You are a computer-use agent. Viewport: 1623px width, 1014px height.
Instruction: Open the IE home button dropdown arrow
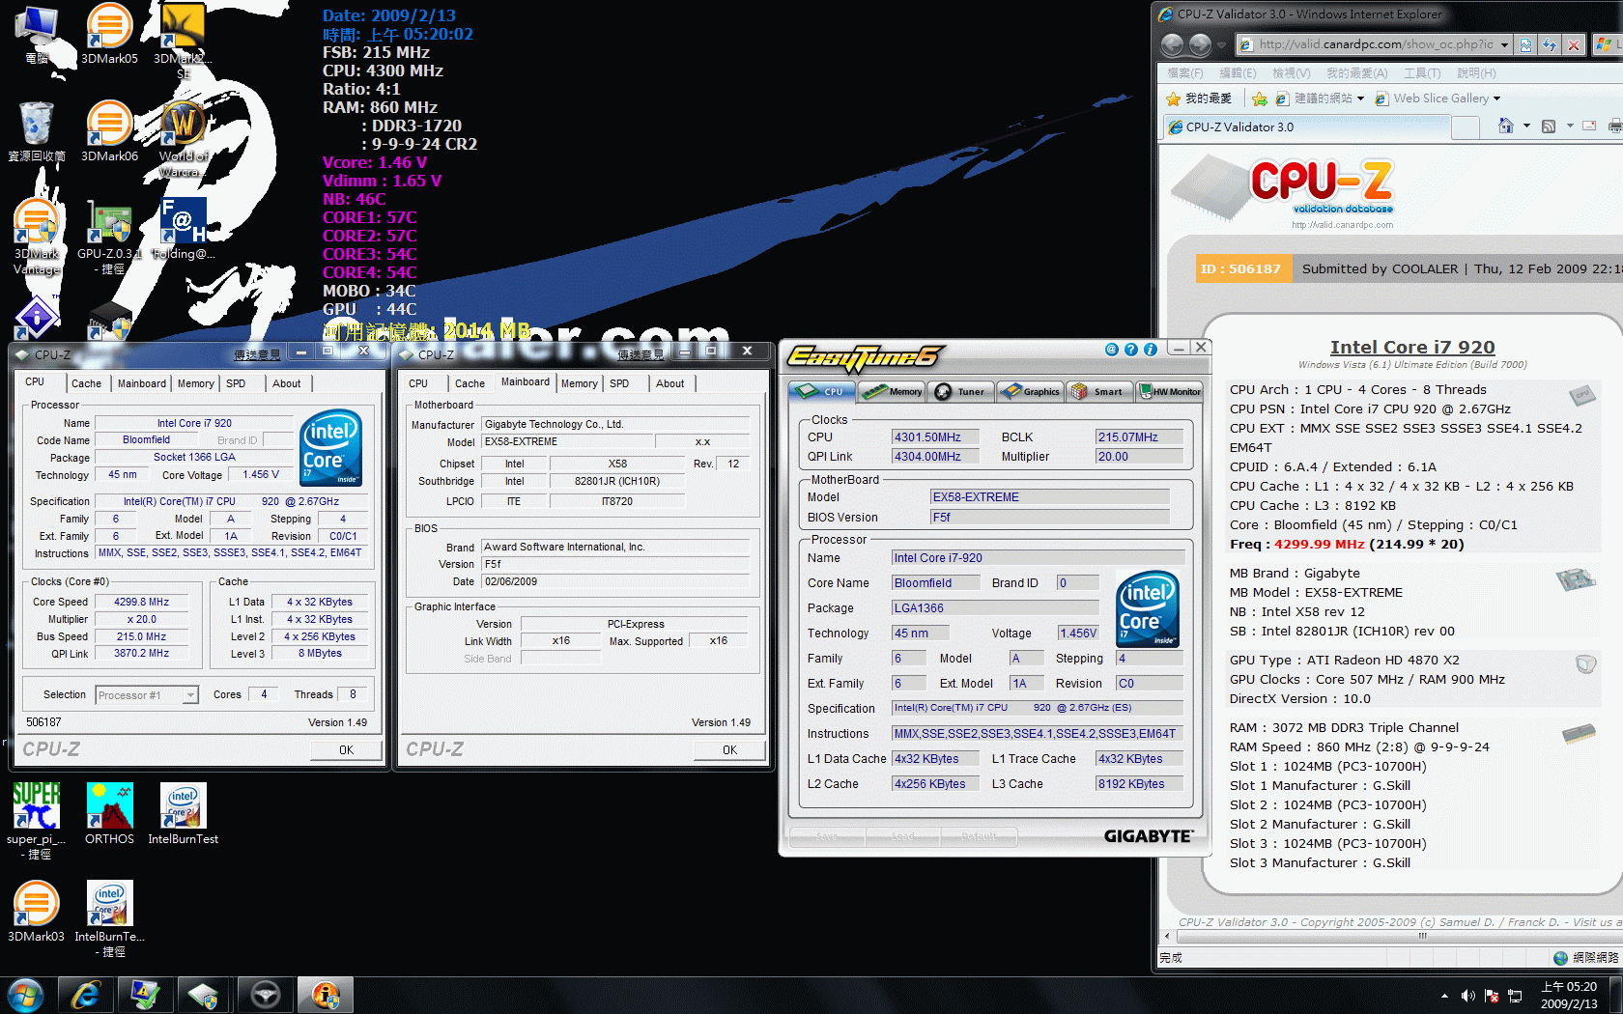(1526, 126)
